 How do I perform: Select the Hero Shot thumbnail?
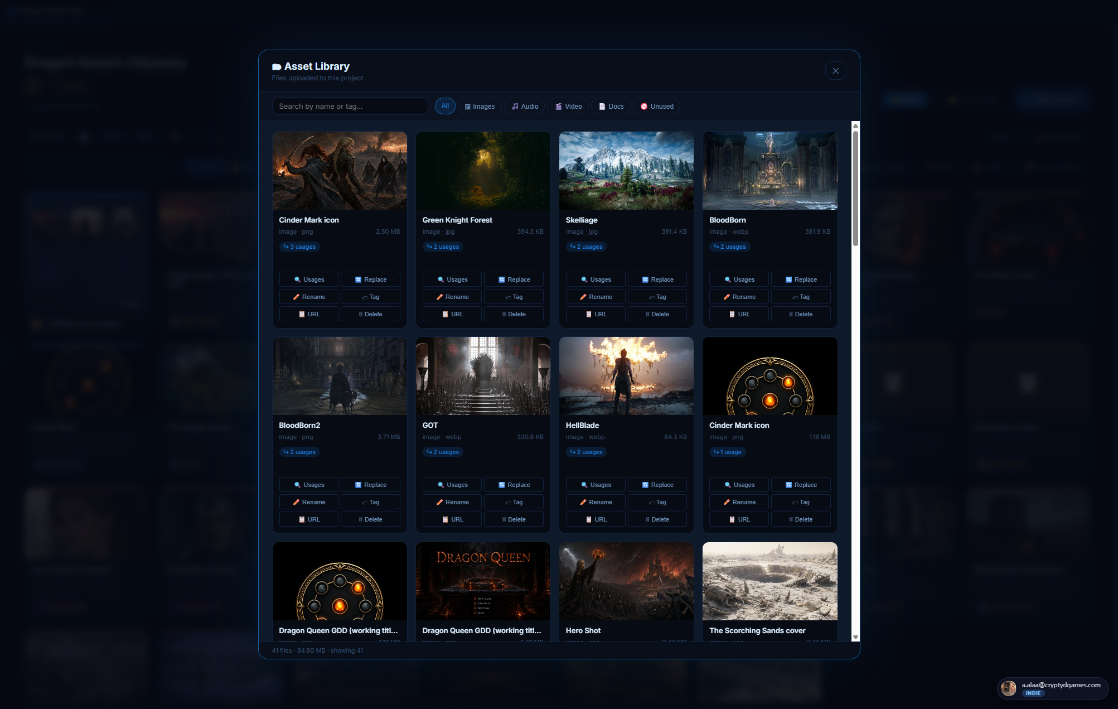coord(626,581)
